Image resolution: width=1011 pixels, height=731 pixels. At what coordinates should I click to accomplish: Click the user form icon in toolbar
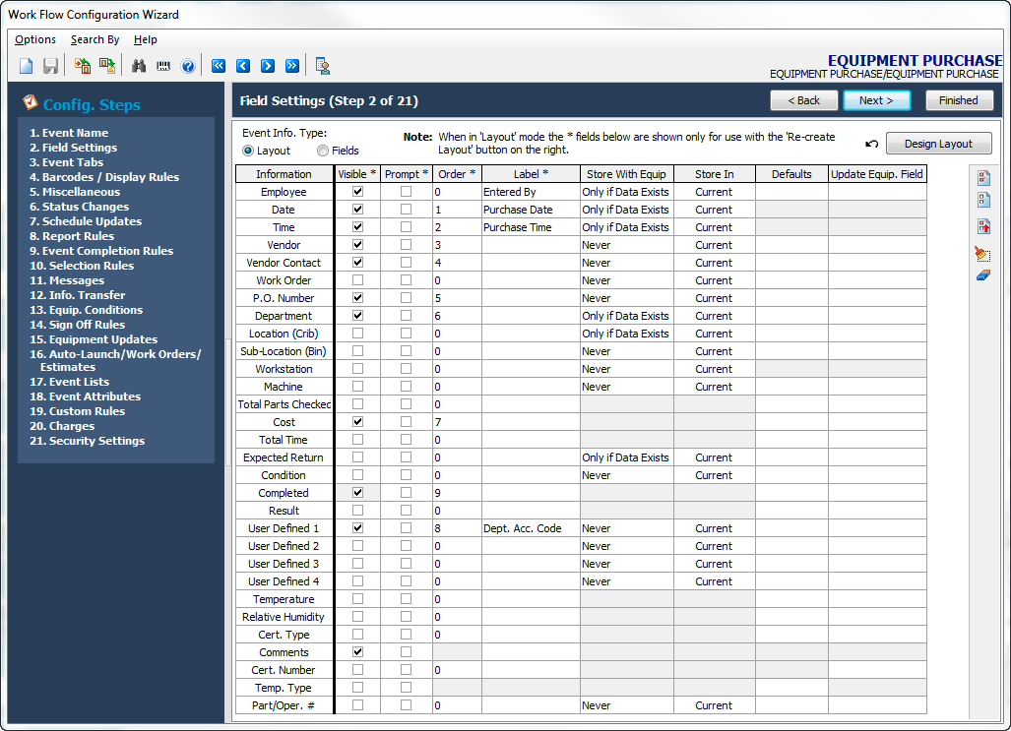[x=322, y=66]
